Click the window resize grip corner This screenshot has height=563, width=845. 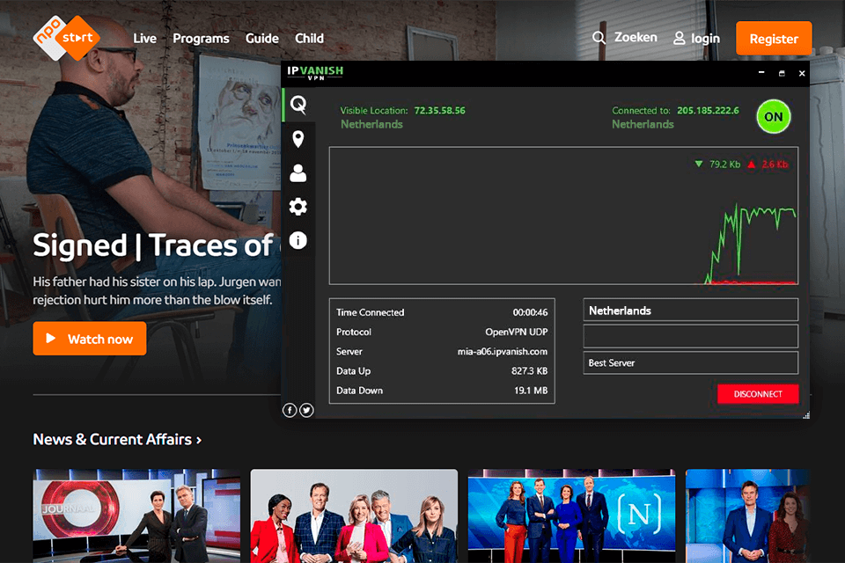(805, 415)
